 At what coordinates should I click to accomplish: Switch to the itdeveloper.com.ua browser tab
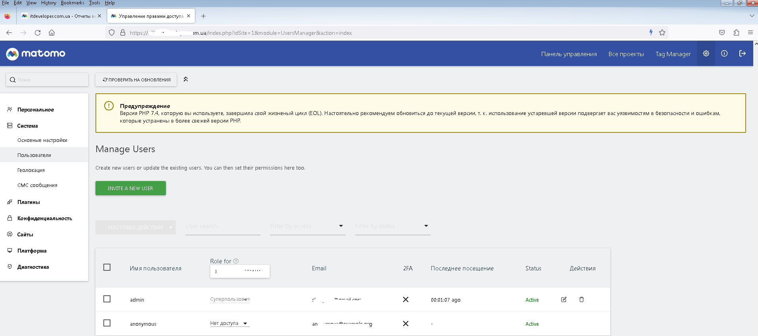(x=59, y=16)
